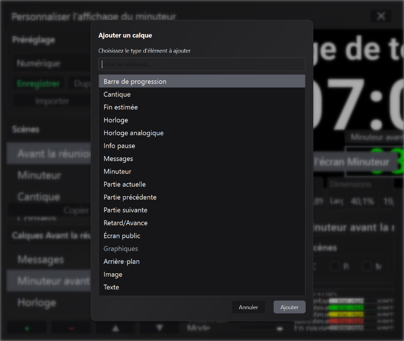404x341 pixels.
Task: Confirm with the Ajouter button
Action: 290,307
